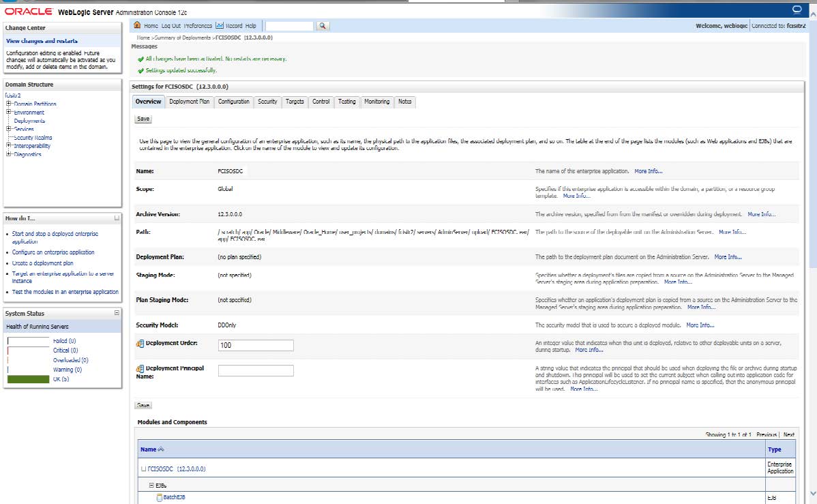Image resolution: width=817 pixels, height=504 pixels.
Task: Open the BatchEJB module link
Action: pos(174,497)
